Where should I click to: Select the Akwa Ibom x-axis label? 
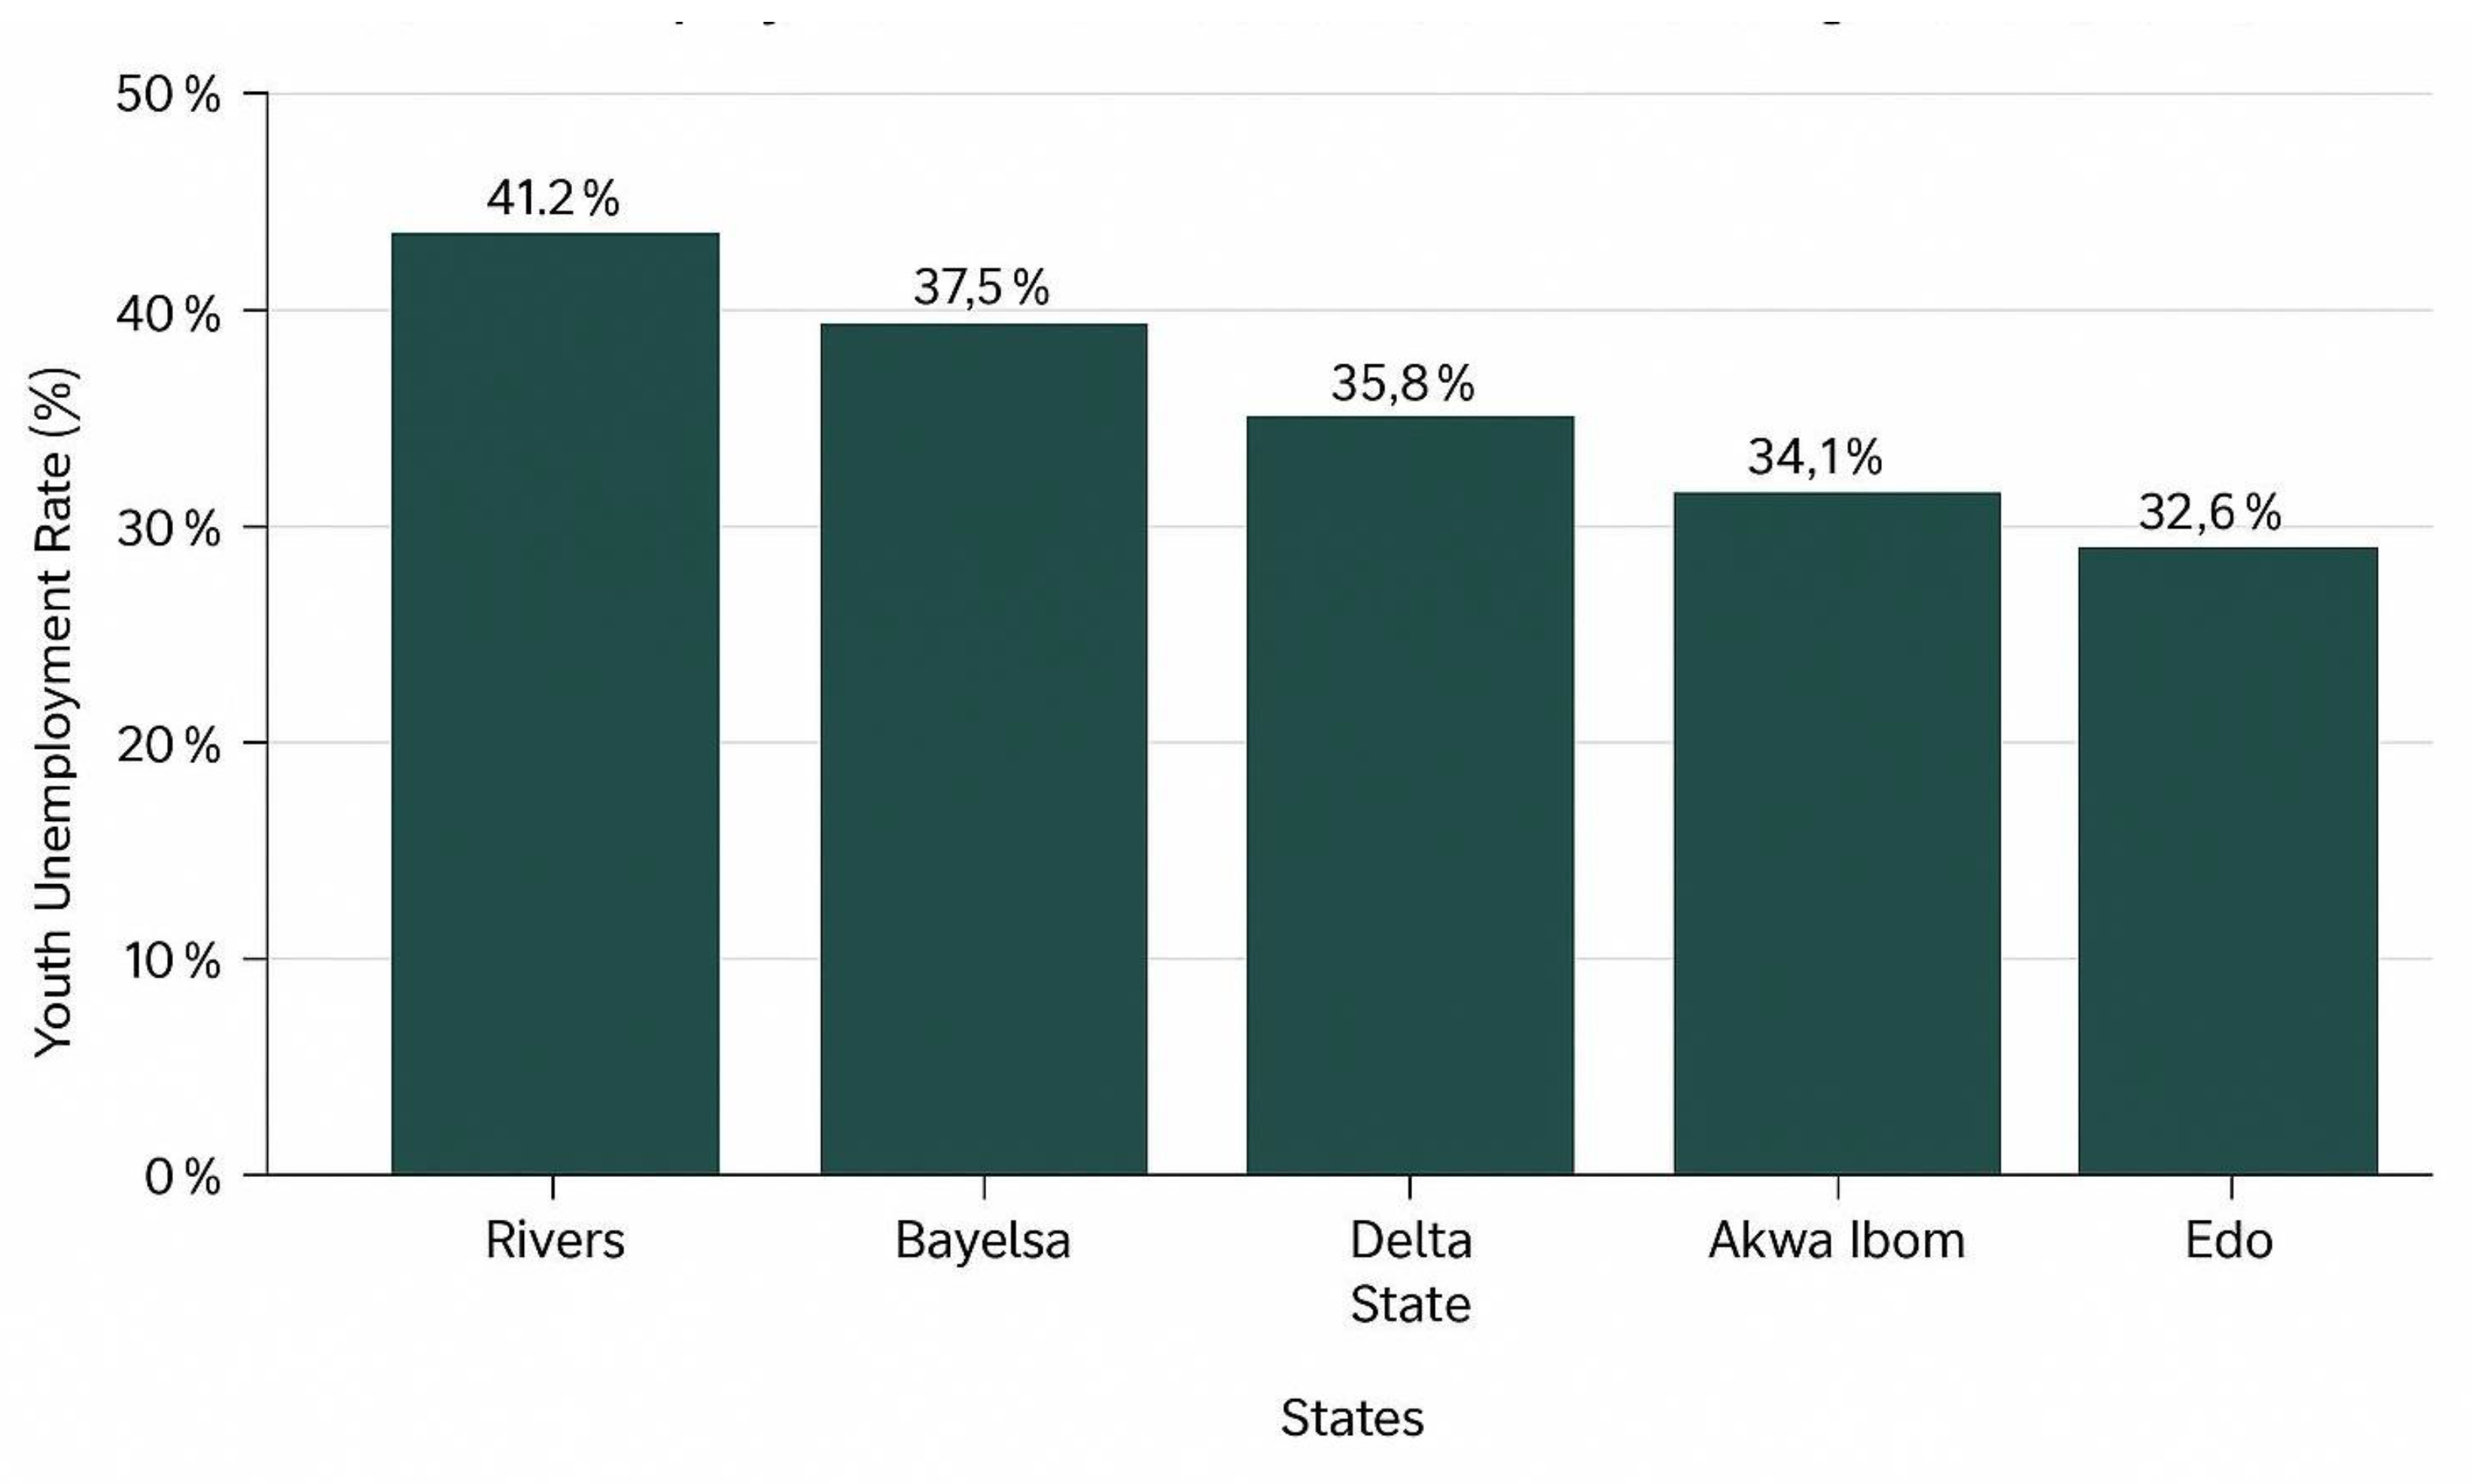[1836, 1241]
